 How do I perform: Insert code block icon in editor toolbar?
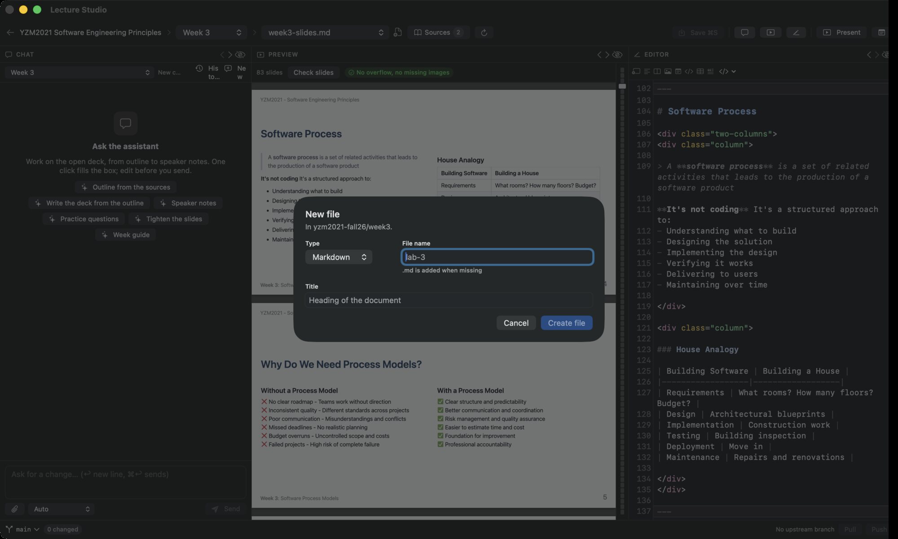pyautogui.click(x=689, y=71)
